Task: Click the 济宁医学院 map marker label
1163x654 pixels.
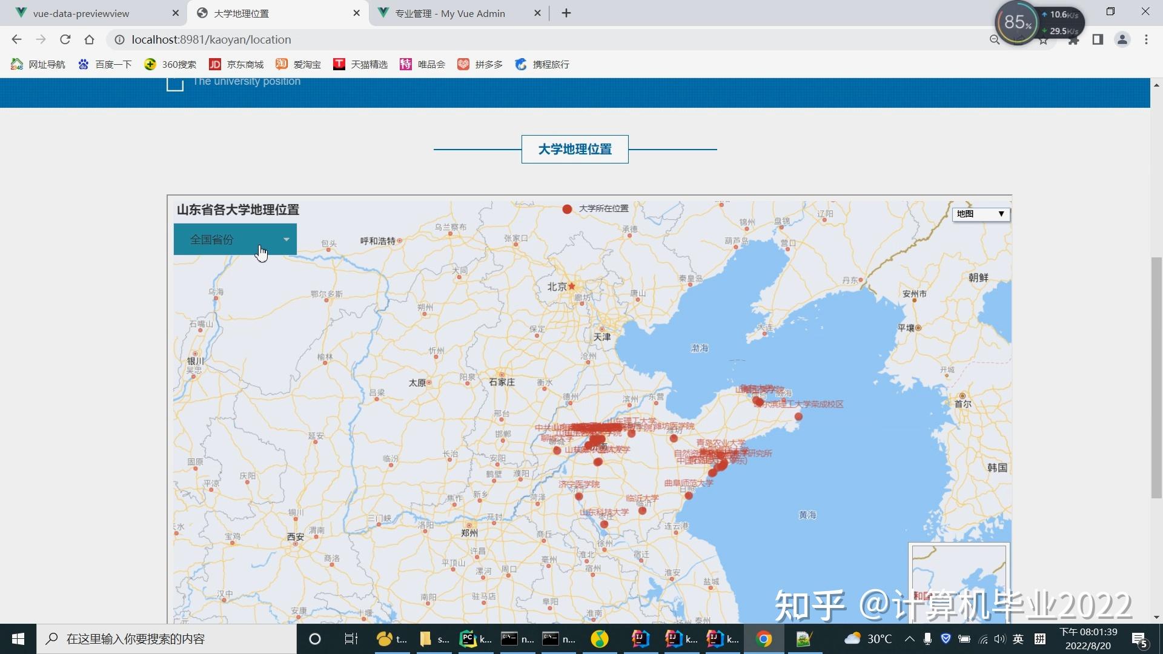Action: click(x=579, y=484)
